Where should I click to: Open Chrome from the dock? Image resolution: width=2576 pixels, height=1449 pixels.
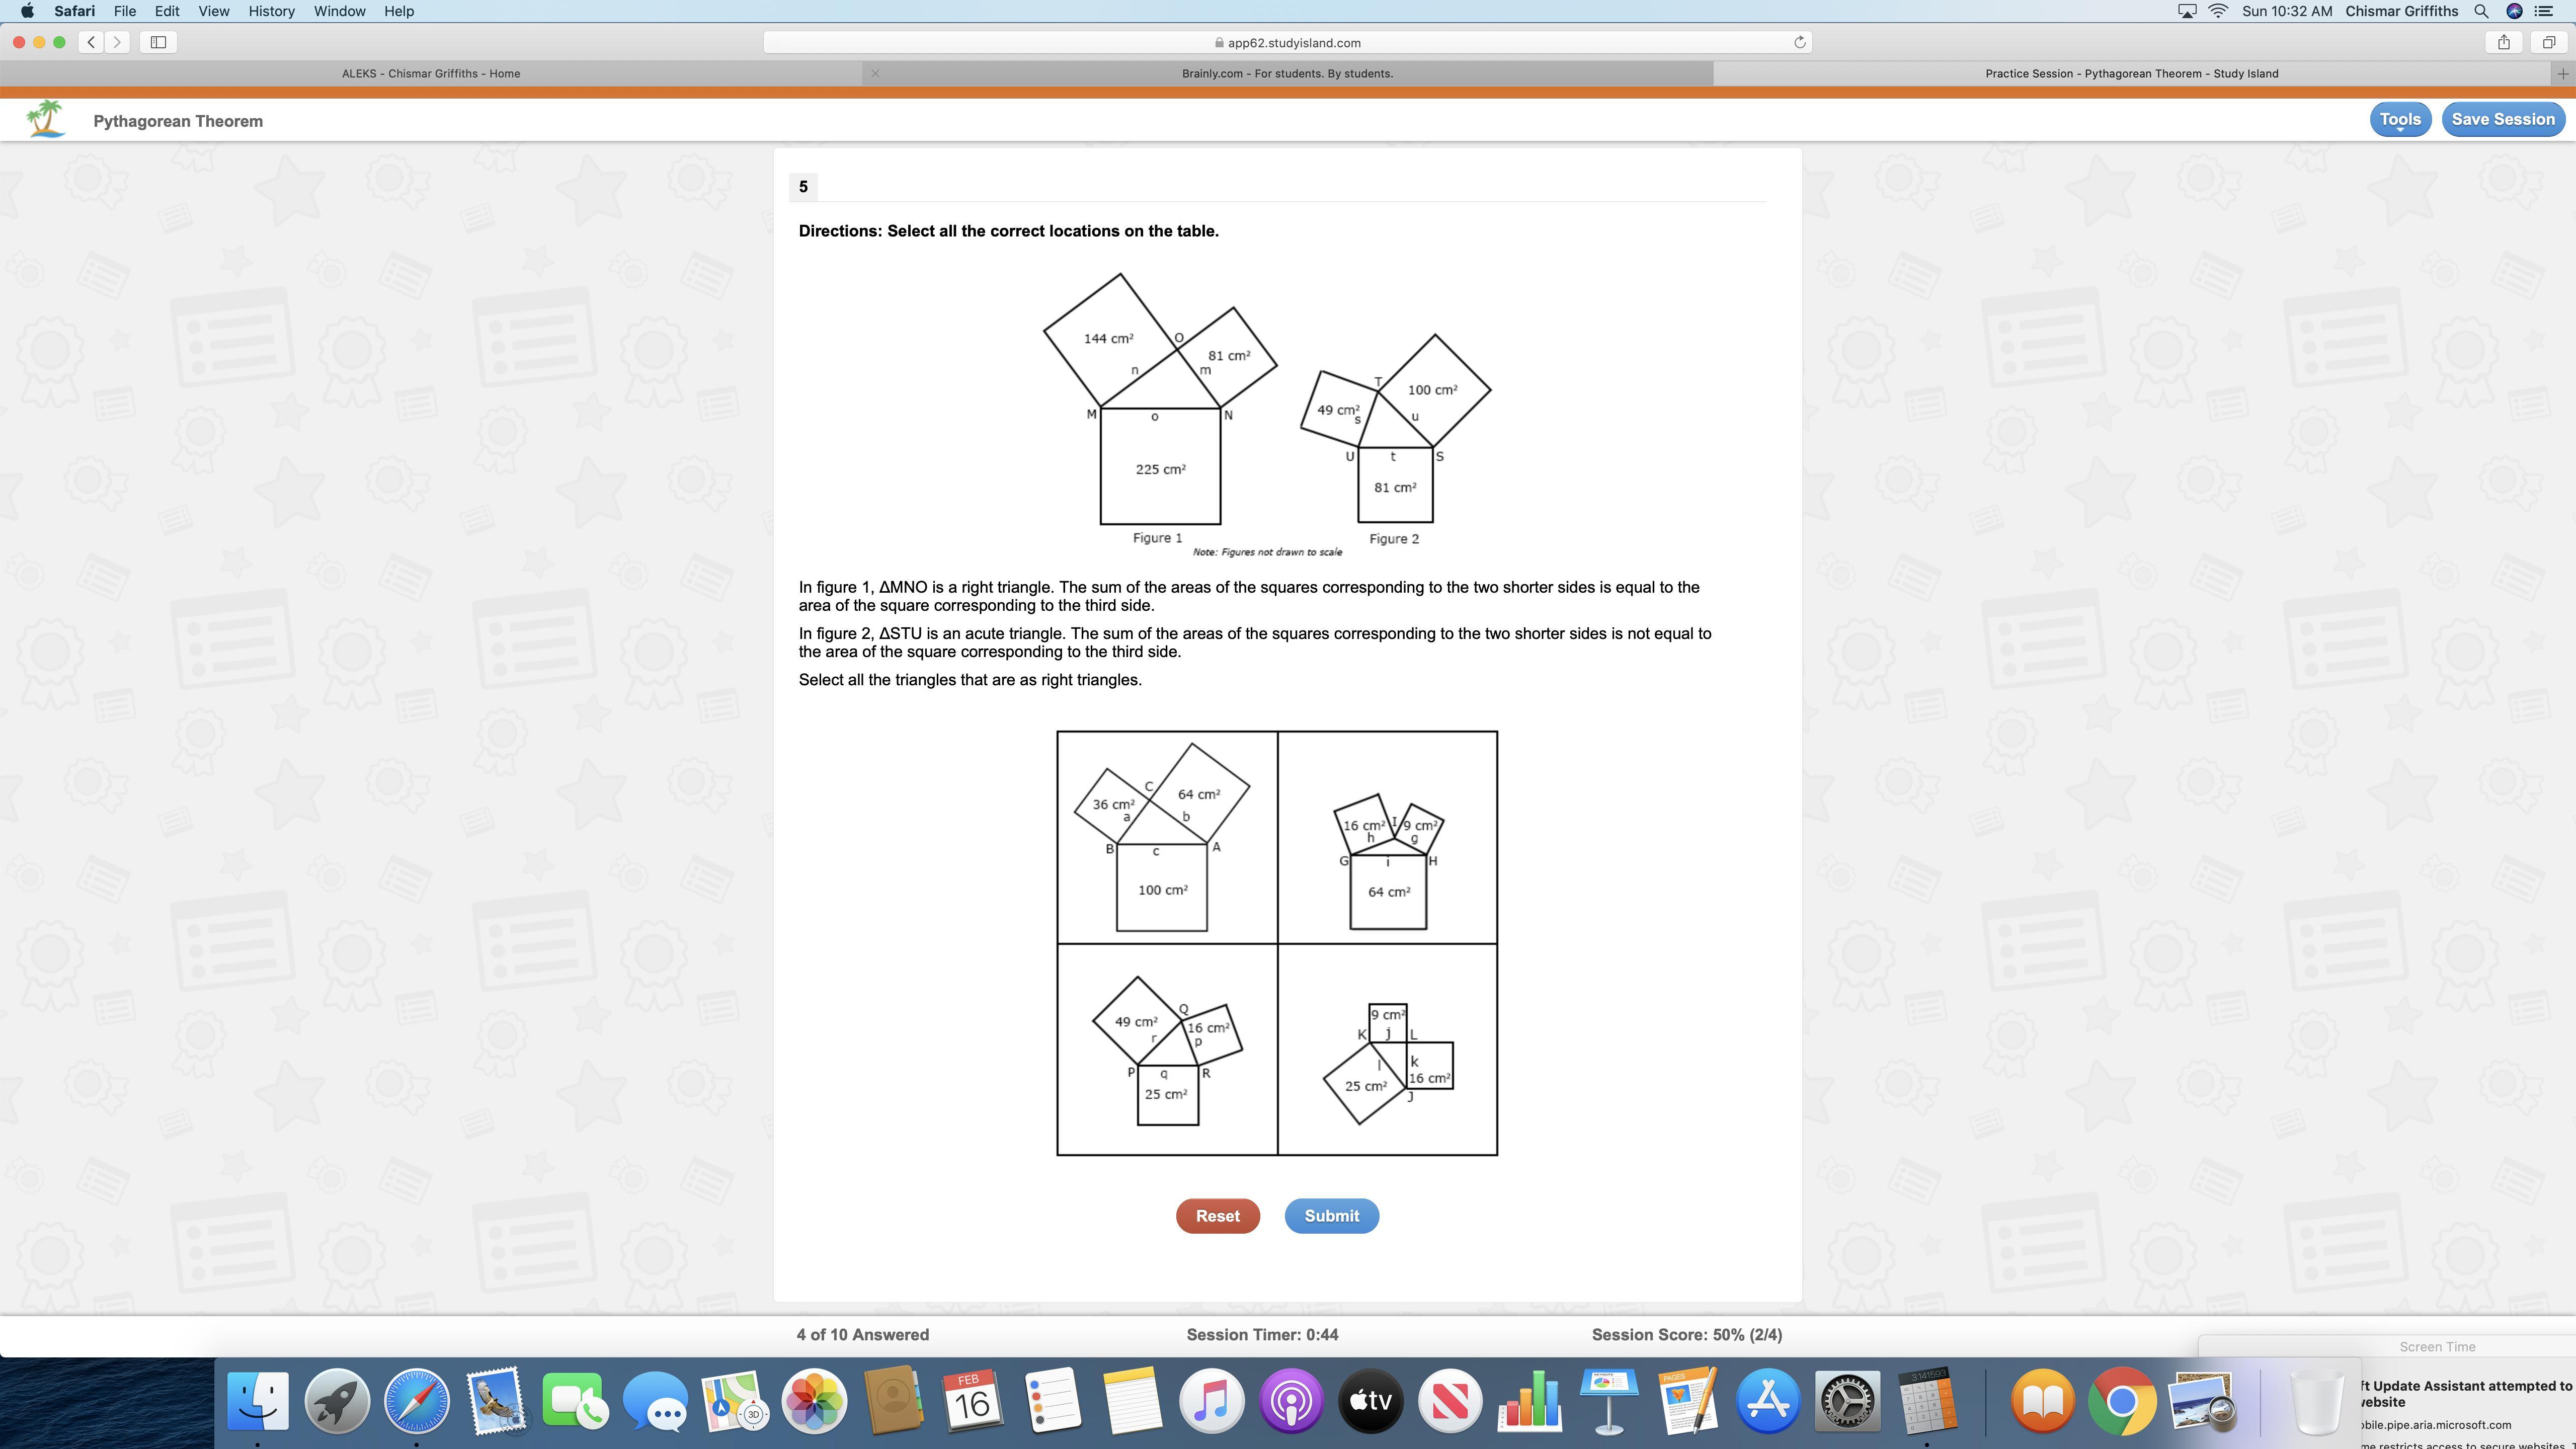click(x=2121, y=1401)
